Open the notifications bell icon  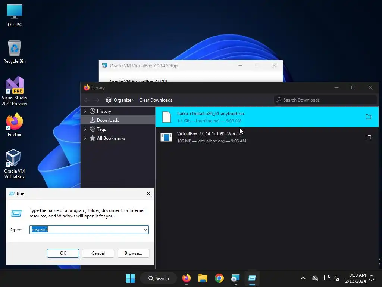(372, 278)
